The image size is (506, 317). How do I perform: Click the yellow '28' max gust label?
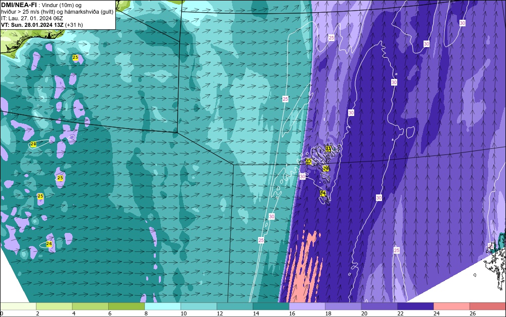pos(33,144)
